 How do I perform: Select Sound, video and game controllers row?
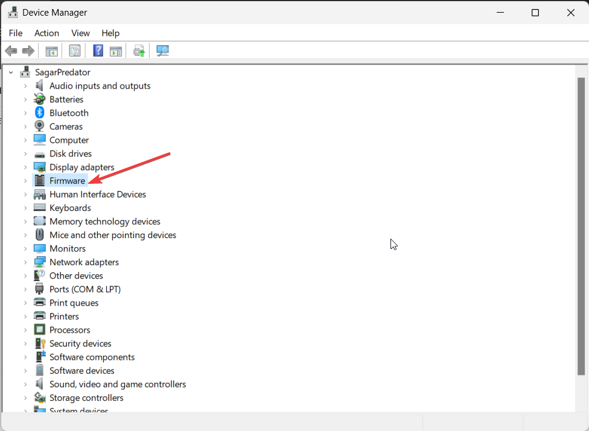click(118, 384)
